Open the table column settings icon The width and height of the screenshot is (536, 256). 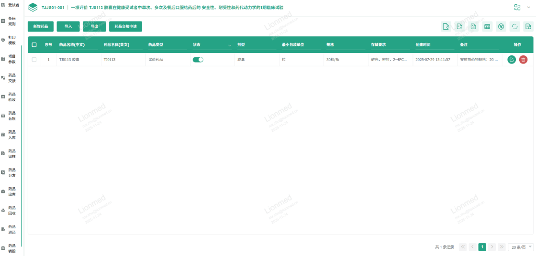pos(487,27)
